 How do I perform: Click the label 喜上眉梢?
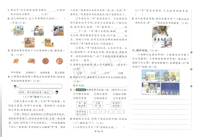point(60,73)
